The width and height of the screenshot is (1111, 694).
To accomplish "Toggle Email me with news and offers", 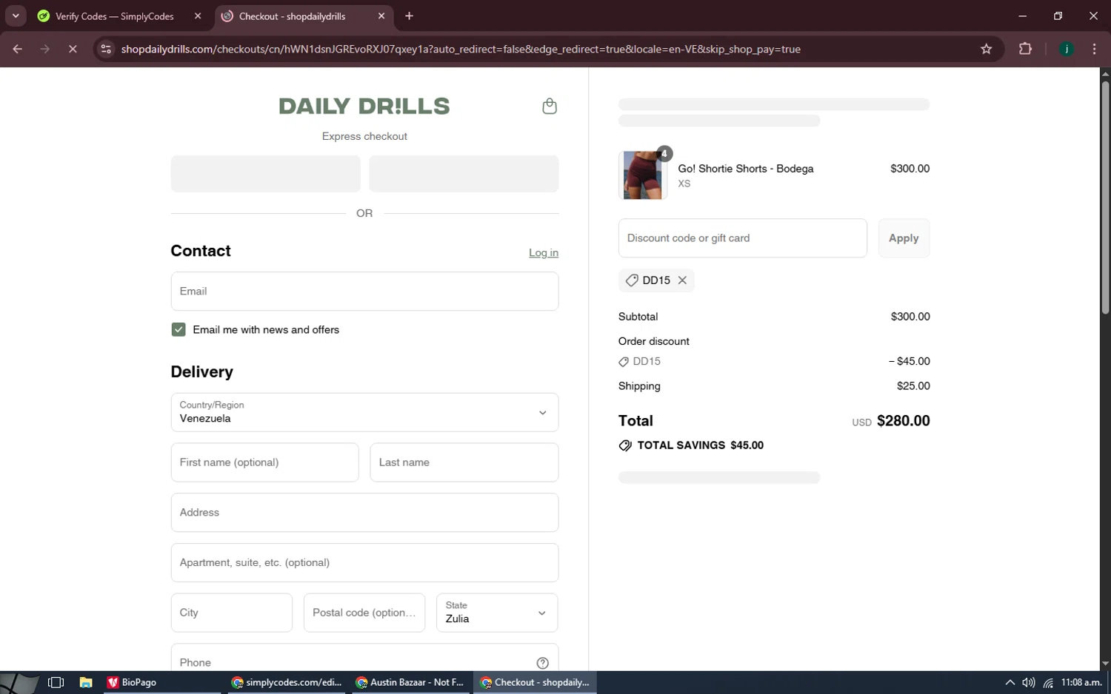I will click(x=179, y=330).
